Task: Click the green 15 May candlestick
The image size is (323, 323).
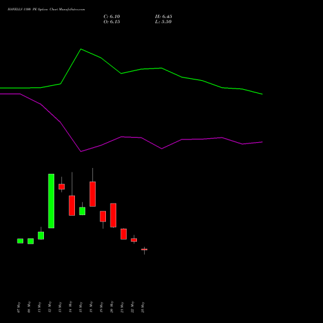Action: point(82,211)
